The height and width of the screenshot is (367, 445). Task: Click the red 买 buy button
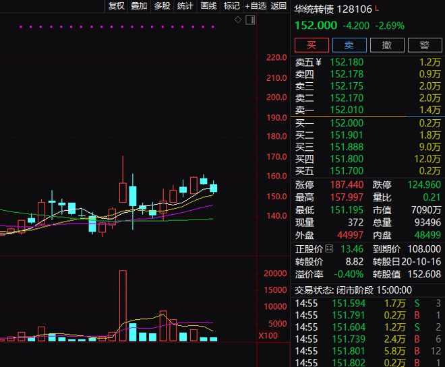click(311, 45)
